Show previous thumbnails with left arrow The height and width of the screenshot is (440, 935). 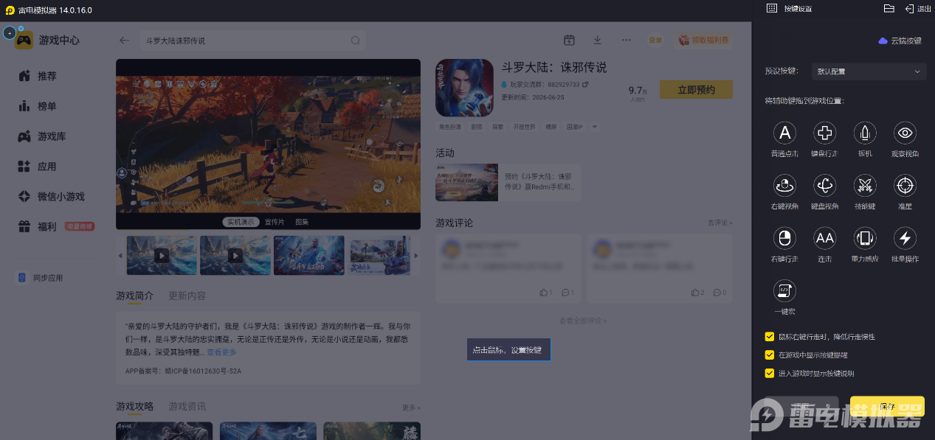coord(121,256)
